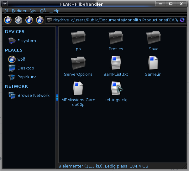Viewport: 189px width, 171px height.
Task: Click the folder icon in location bar
Action: pyautogui.click(x=49, y=20)
